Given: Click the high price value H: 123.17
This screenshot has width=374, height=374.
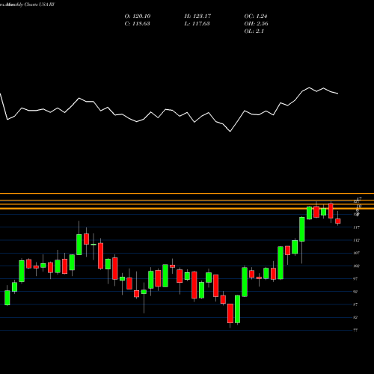Looking at the screenshot, I should click(x=197, y=16).
